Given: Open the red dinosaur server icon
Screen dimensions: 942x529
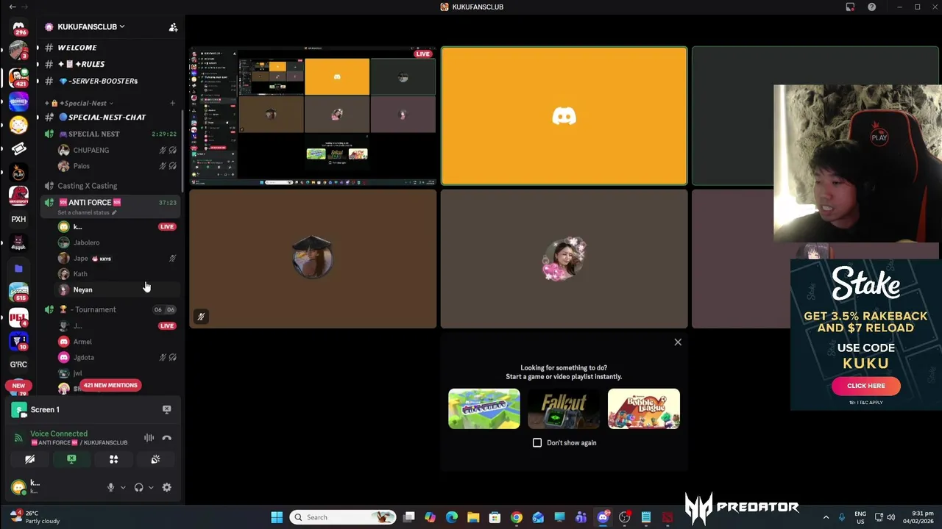Looking at the screenshot, I should click(x=18, y=196).
